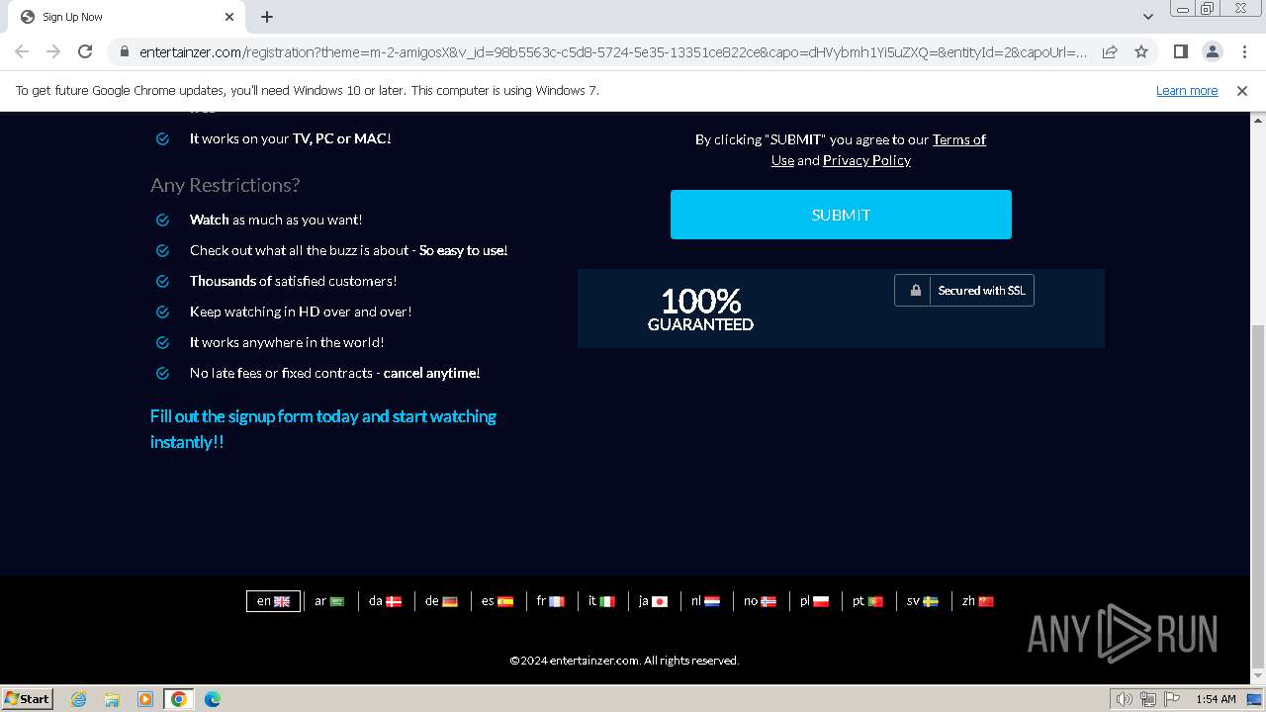Open the network tray icon
The width and height of the screenshot is (1266, 712).
click(x=1148, y=699)
